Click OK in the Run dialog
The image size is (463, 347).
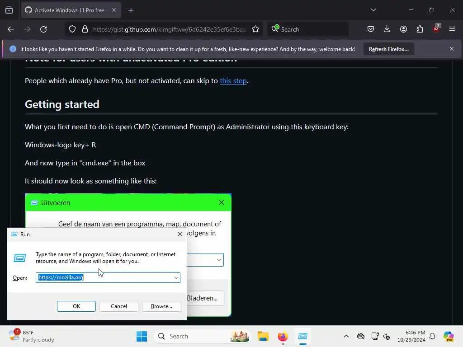pos(76,306)
